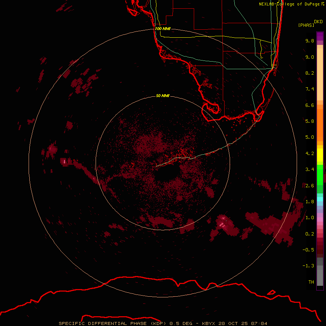The width and height of the screenshot is (326, 326).
Task: Click the 3.4 value on the color scale
Action: pyautogui.click(x=310, y=170)
